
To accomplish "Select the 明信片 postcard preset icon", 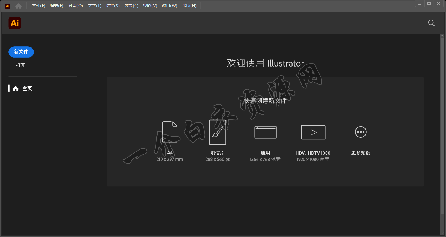I will point(218,132).
